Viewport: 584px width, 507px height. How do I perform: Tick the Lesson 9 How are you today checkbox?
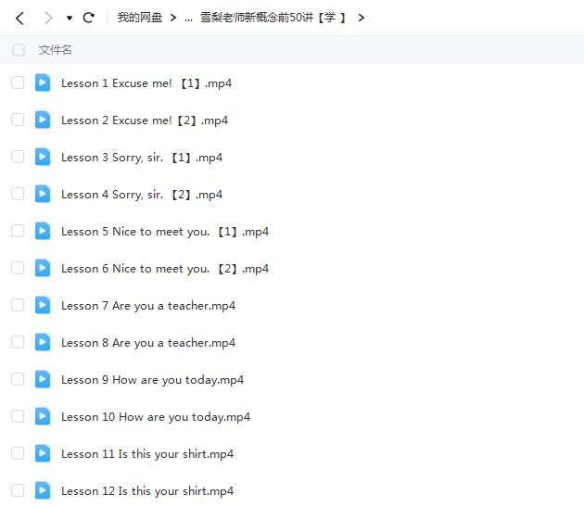18,379
